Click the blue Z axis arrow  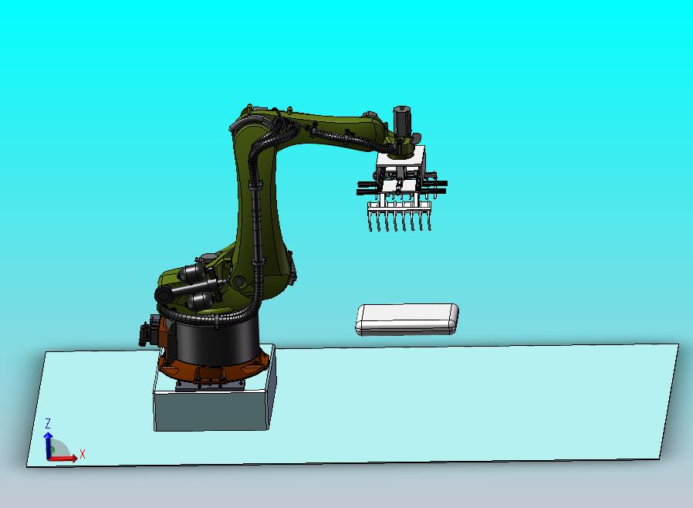pyautogui.click(x=48, y=445)
